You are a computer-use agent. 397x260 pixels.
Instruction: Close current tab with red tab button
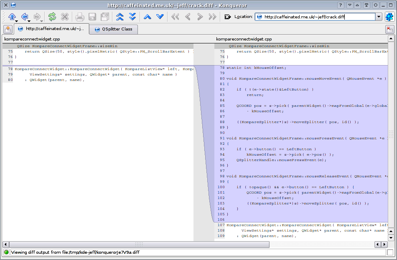click(389, 29)
